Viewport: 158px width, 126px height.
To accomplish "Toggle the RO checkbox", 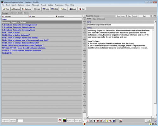I will click(153, 16).
